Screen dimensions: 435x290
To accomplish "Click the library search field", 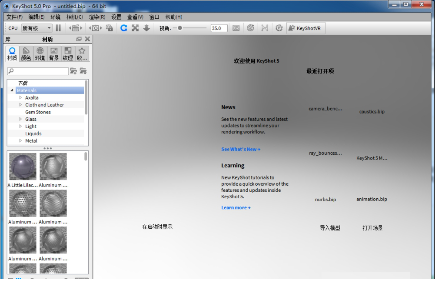I will 38,71.
